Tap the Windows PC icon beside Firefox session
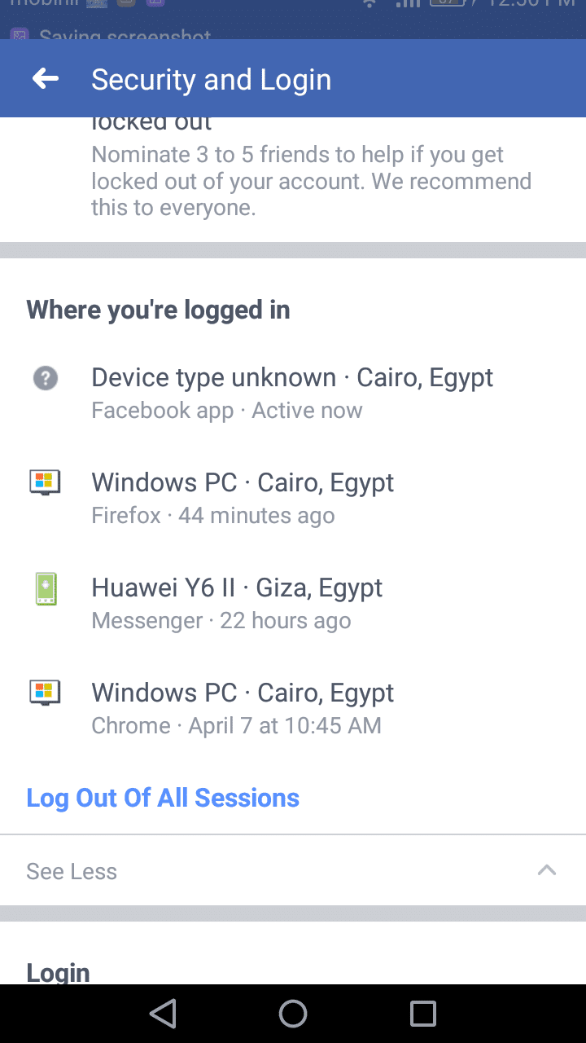The height and width of the screenshot is (1043, 586). point(46,482)
